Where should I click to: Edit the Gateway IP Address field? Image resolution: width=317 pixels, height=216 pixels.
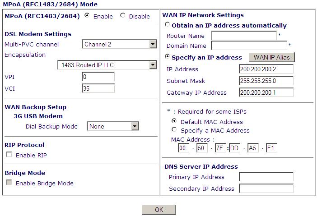tap(266, 92)
